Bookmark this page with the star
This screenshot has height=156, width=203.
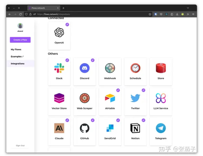(x=150, y=14)
